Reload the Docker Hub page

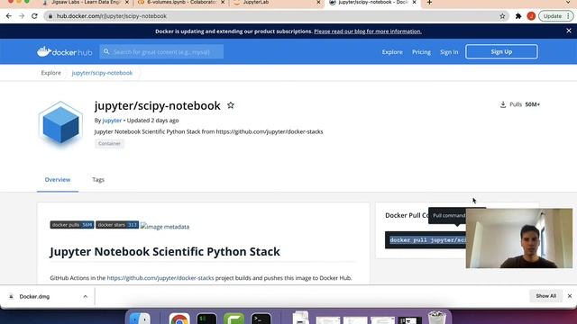tap(34, 16)
